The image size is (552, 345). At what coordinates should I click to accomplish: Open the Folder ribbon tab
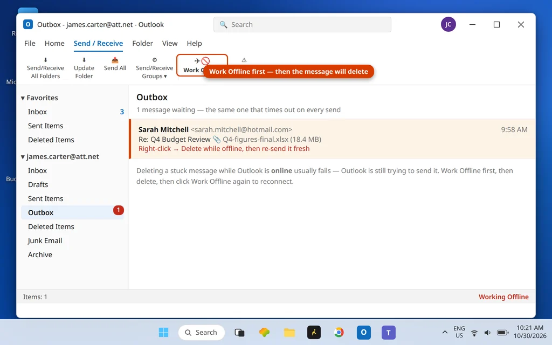click(142, 43)
